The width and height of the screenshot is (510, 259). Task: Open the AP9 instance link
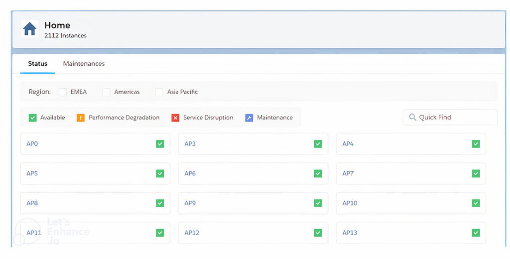pos(190,203)
